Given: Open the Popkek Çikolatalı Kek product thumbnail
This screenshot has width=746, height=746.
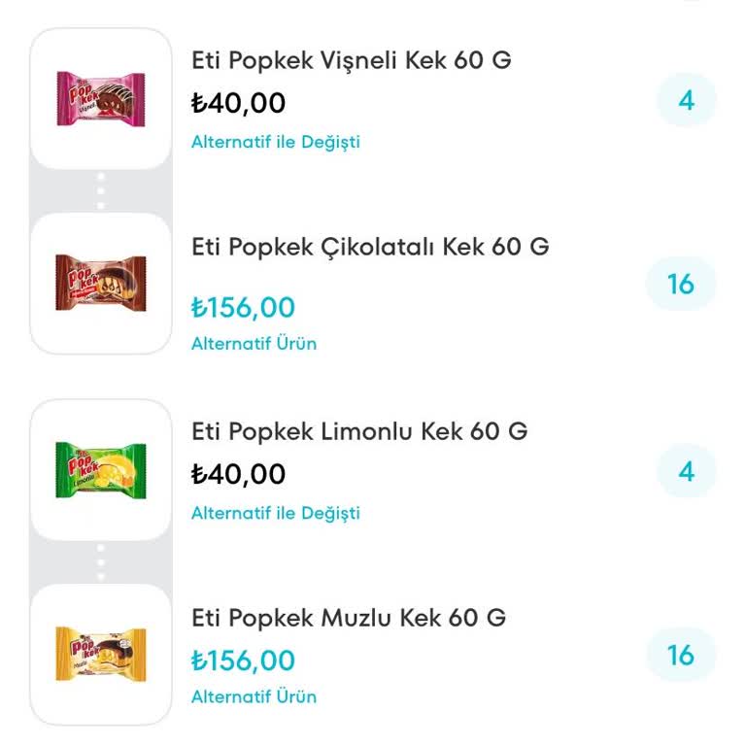Looking at the screenshot, I should pos(101,283).
